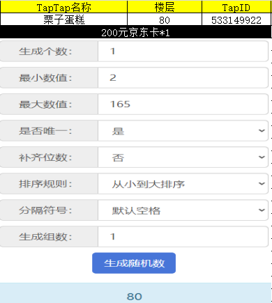Expand the 分隔符号 dropdown
272x303 pixels.
click(183, 210)
